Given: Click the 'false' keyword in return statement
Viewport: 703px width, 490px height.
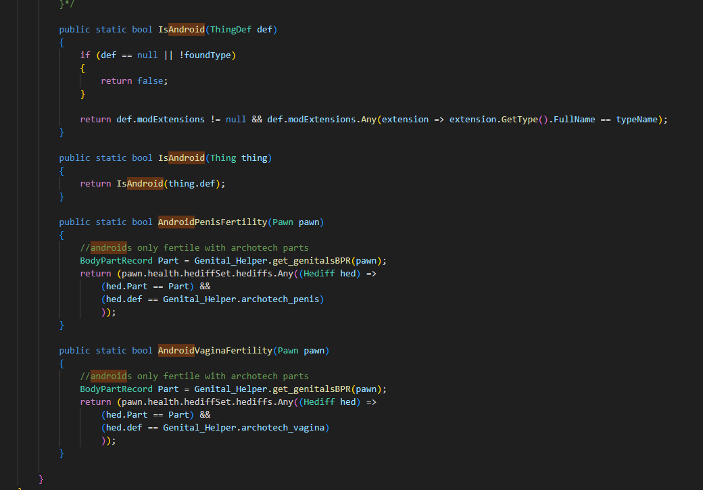Looking at the screenshot, I should (x=150, y=80).
